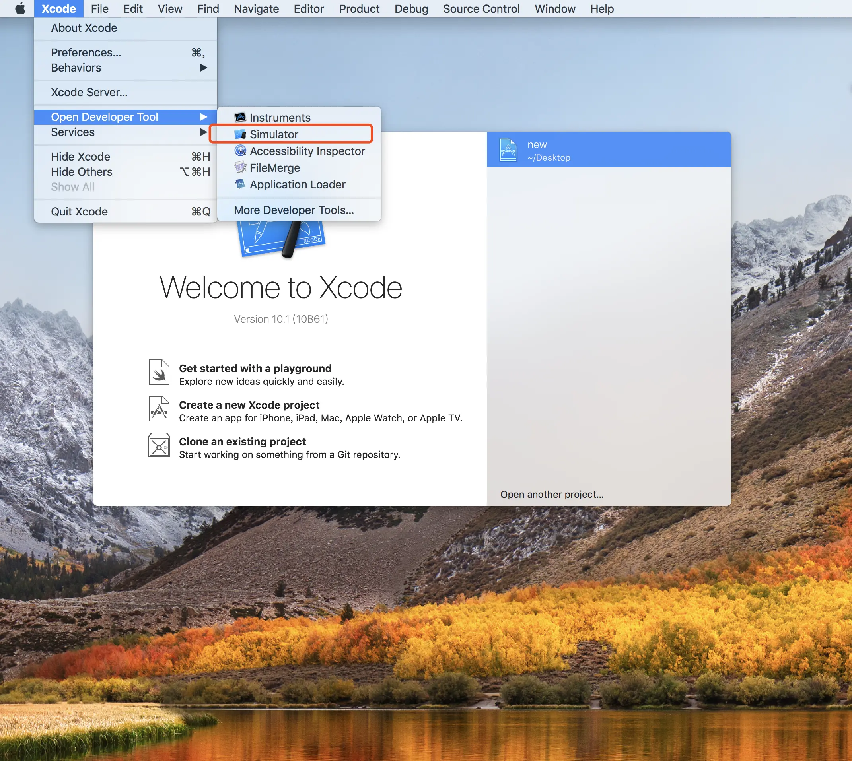Open the Product menu
Viewport: 852px width, 761px height.
[x=359, y=9]
